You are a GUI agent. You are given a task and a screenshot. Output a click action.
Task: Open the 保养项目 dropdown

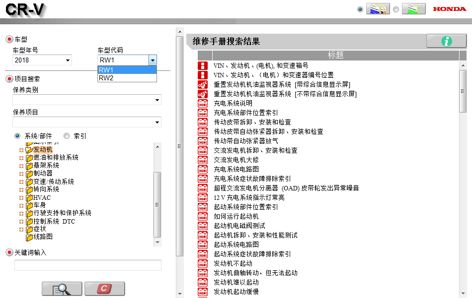87,122
